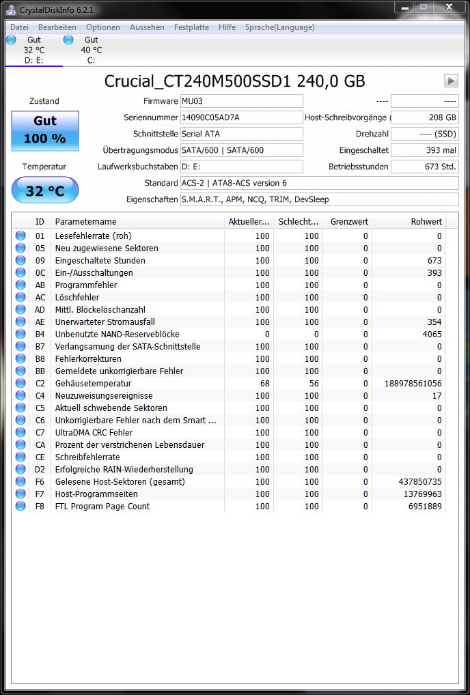Select row Gelesene Host-Sektoren (gesamt)

point(229,481)
